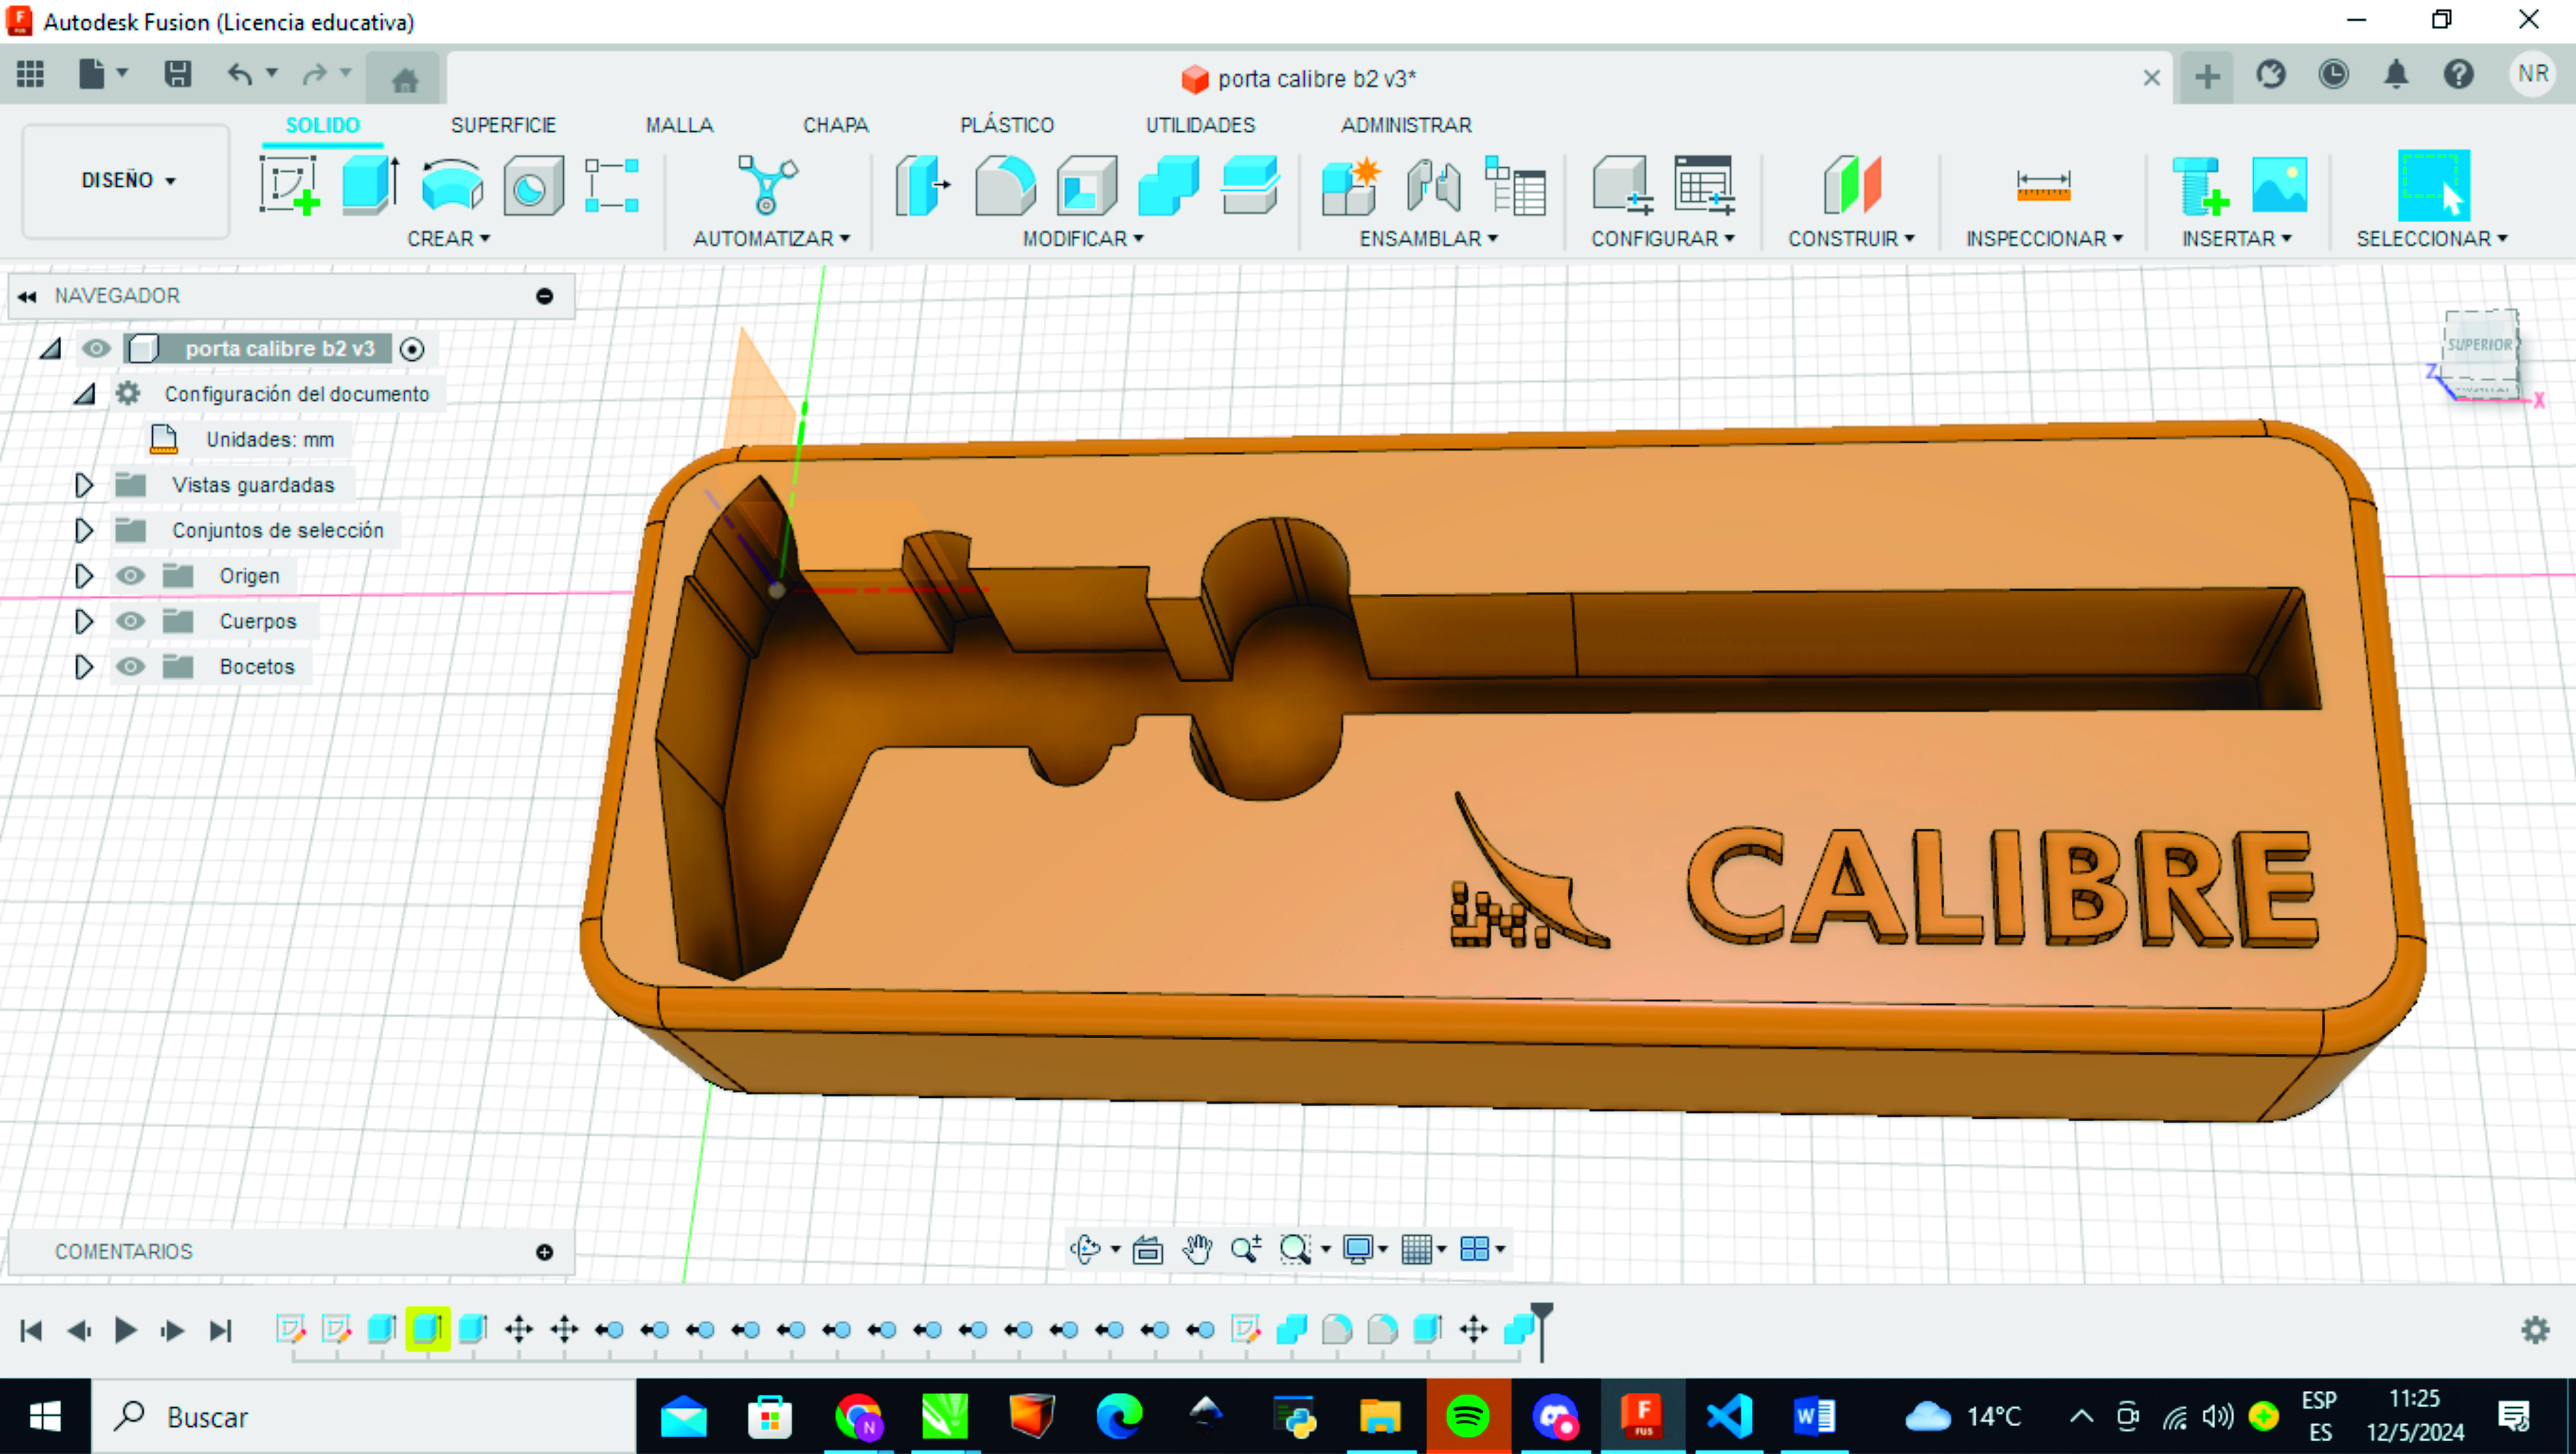Click the Insert Canvas image icon
This screenshot has width=2576, height=1454.
(x=2280, y=185)
